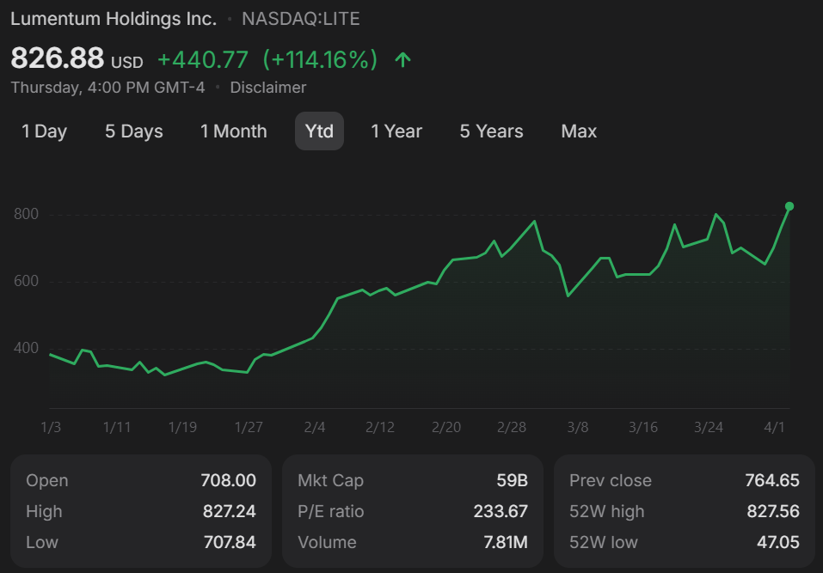The height and width of the screenshot is (573, 823).
Task: Open the Disclaimer link
Action: click(267, 87)
